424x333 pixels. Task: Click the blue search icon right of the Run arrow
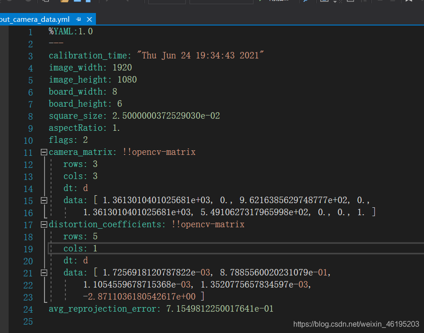tap(305, 2)
